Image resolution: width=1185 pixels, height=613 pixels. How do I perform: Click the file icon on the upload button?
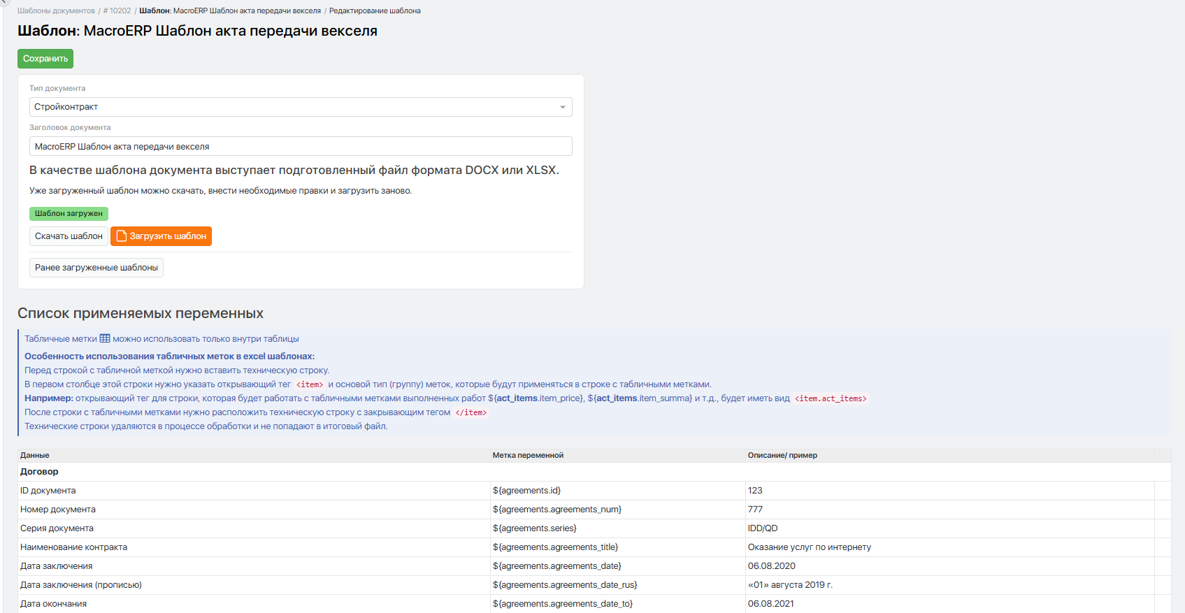(x=121, y=236)
